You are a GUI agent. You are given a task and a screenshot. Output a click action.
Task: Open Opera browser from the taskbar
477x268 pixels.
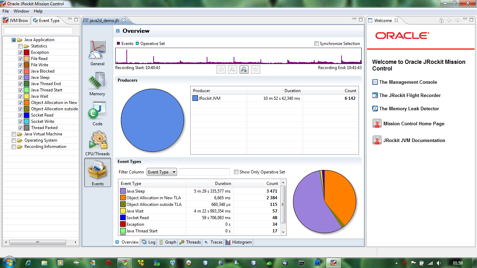pyautogui.click(x=109, y=262)
